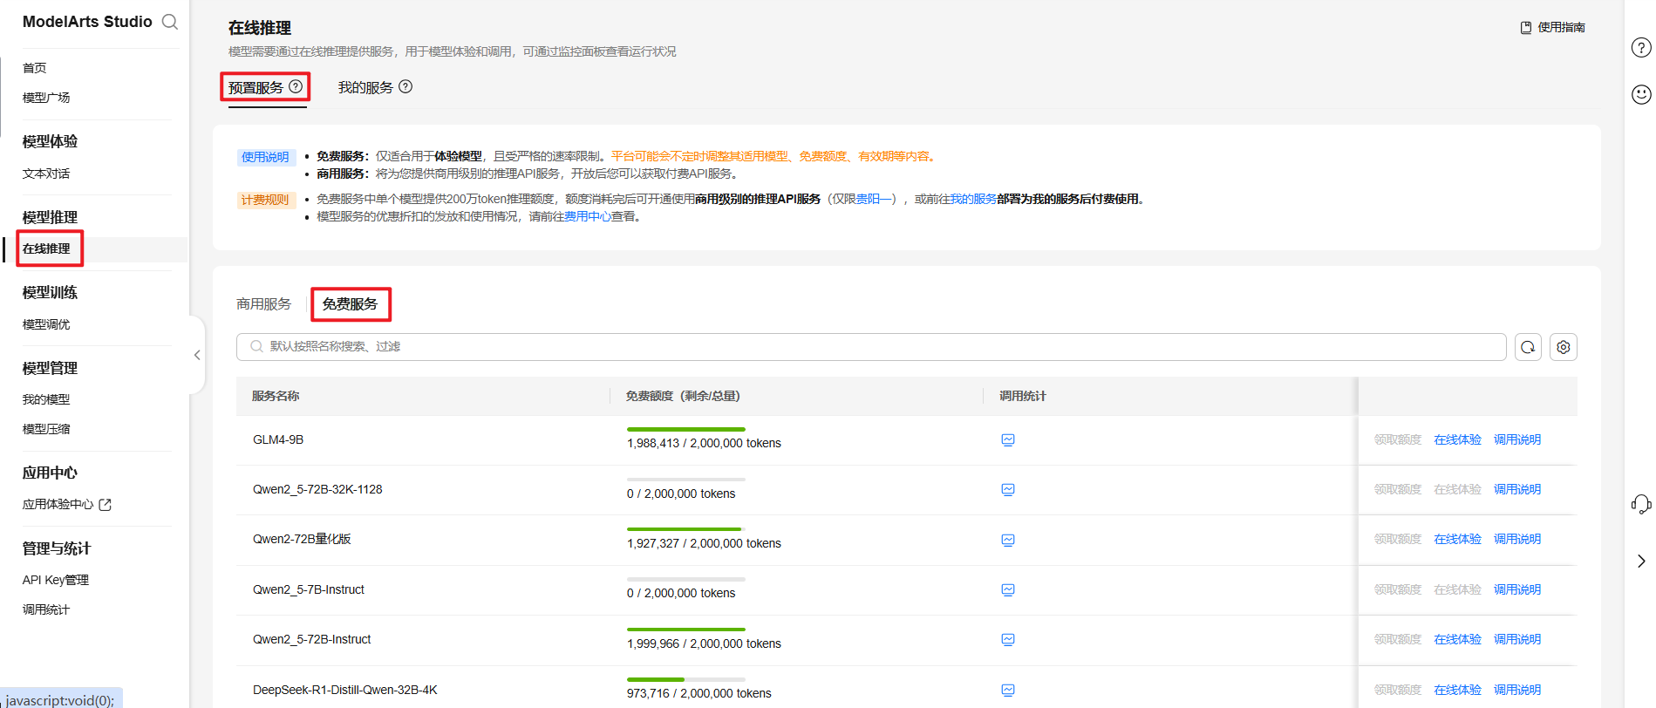View call statistics for DeepSeek-R1-Distill-Qwen-32B-4K
1656x708 pixels.
tap(1008, 690)
